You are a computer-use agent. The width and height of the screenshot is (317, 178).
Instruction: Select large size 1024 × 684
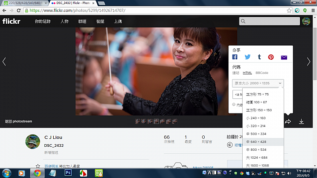(263, 157)
